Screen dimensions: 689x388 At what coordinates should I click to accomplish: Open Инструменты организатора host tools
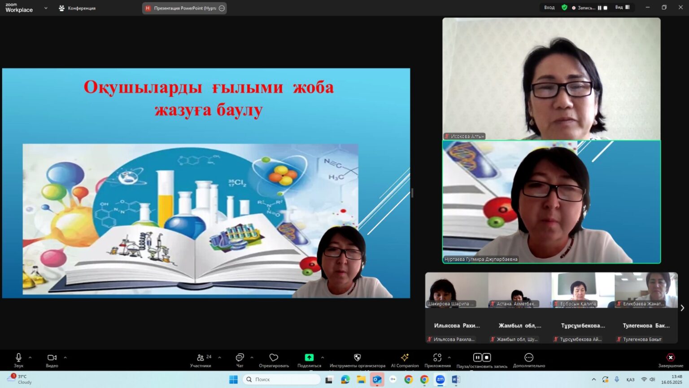click(357, 360)
